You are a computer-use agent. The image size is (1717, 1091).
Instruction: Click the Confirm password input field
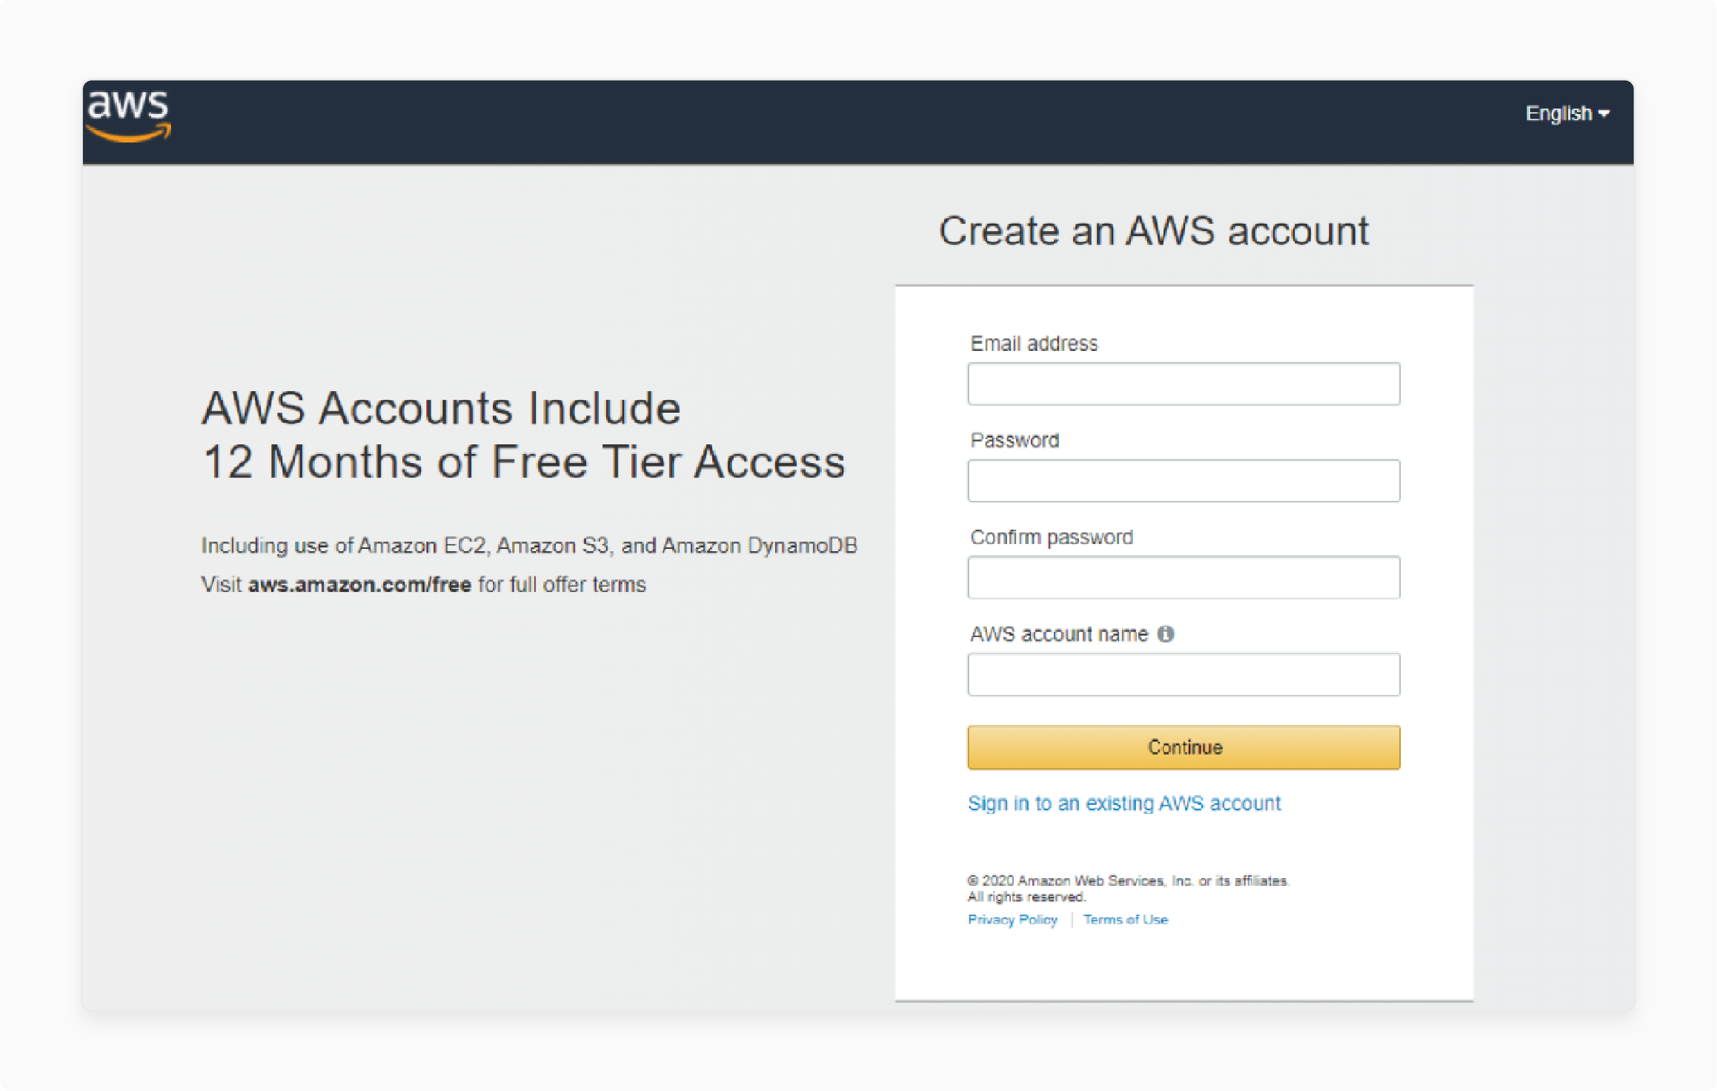[x=1183, y=577]
